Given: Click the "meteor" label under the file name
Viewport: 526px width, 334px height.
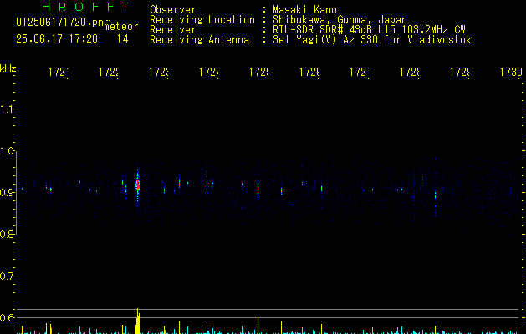Looking at the screenshot, I should pyautogui.click(x=121, y=27).
